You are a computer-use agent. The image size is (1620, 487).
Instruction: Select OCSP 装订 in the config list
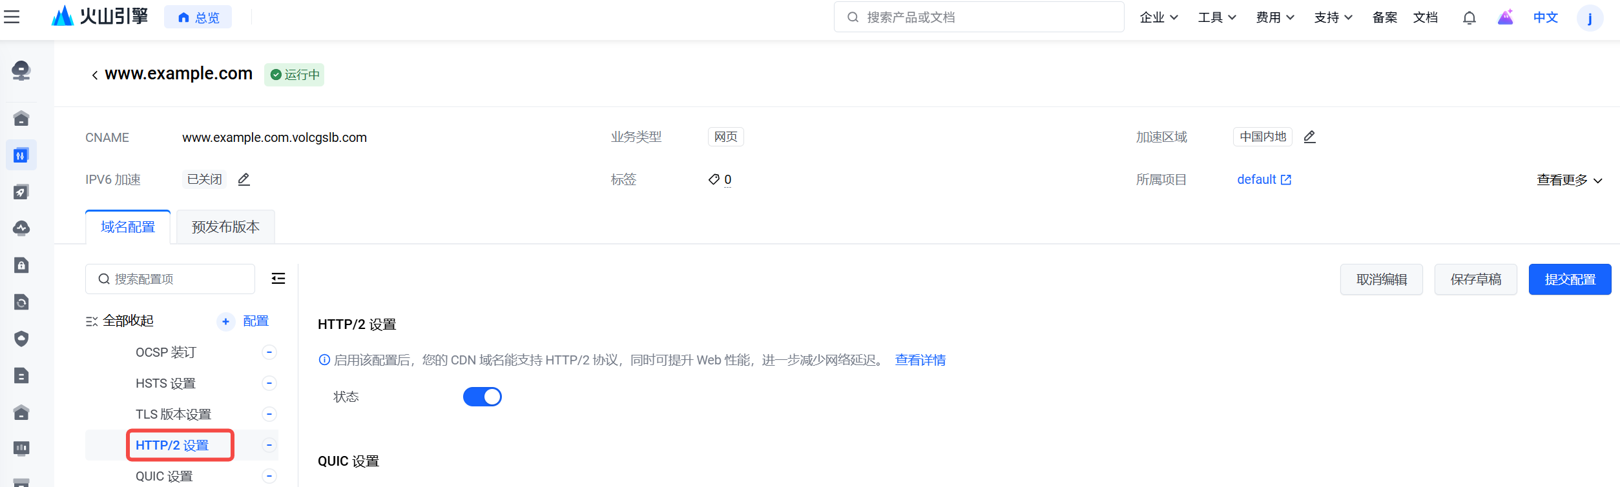tap(166, 352)
